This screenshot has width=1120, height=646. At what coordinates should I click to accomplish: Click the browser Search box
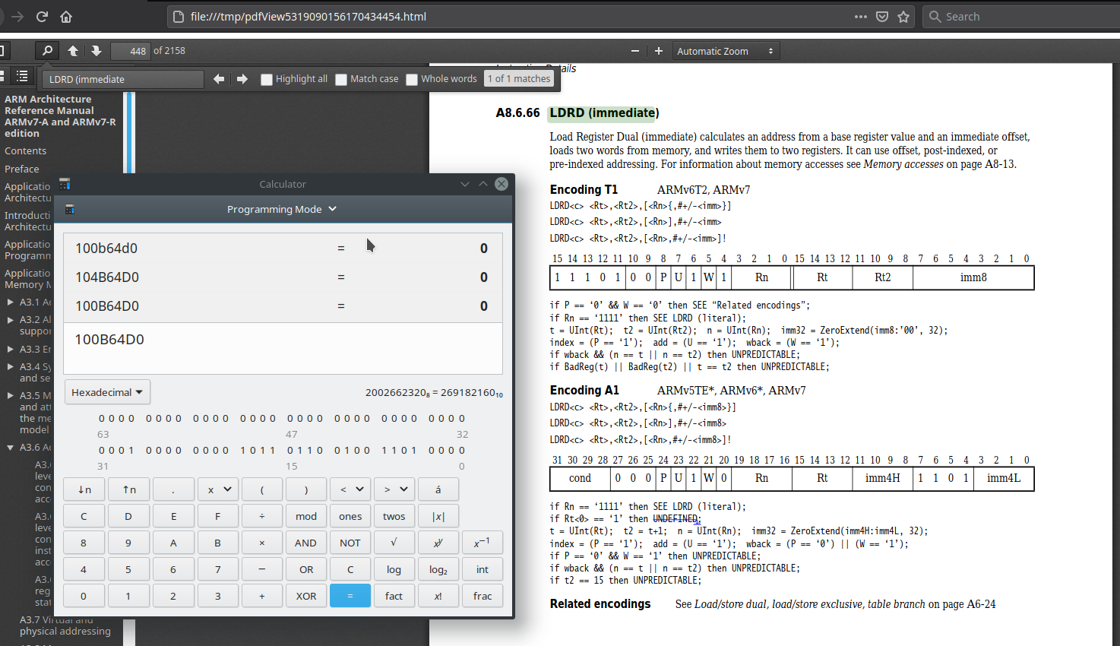[x=1022, y=16]
